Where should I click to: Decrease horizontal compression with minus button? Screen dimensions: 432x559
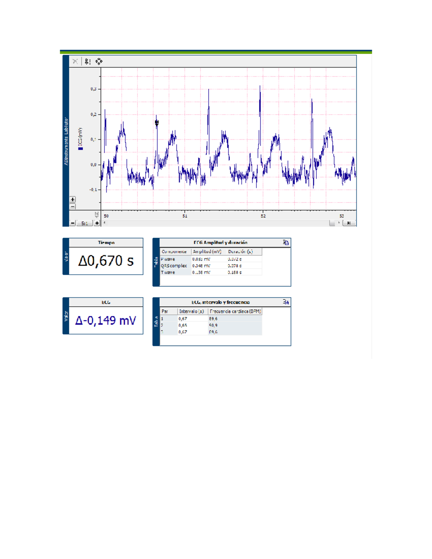[x=73, y=223]
